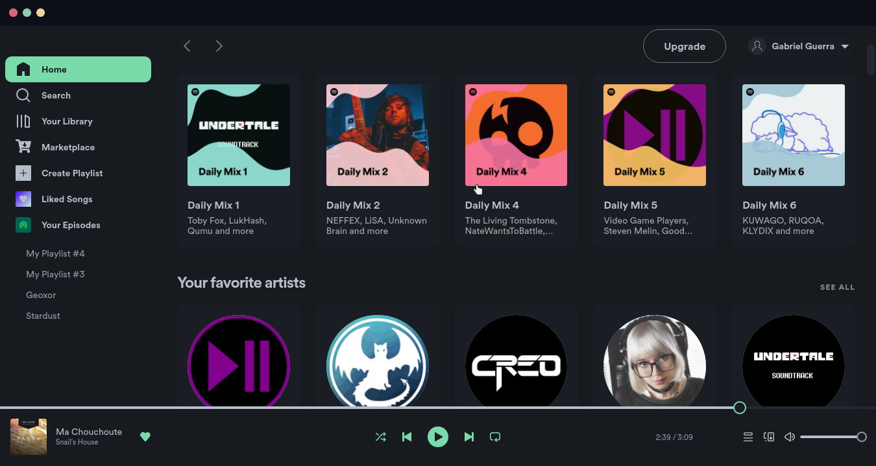Click the Search magnifier icon
The width and height of the screenshot is (876, 466).
(x=23, y=95)
